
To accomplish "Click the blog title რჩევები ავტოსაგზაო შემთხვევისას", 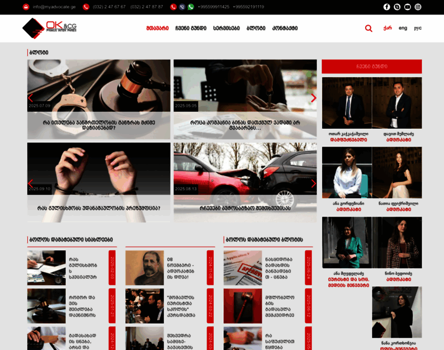I will click(245, 208).
